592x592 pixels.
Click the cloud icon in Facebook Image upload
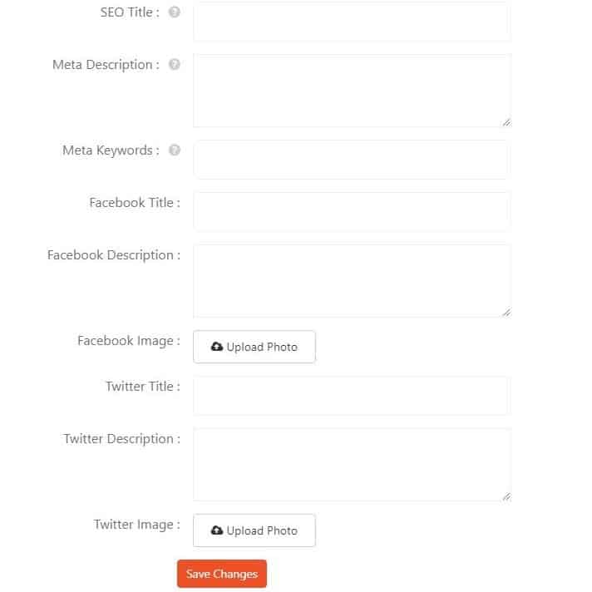tap(217, 347)
